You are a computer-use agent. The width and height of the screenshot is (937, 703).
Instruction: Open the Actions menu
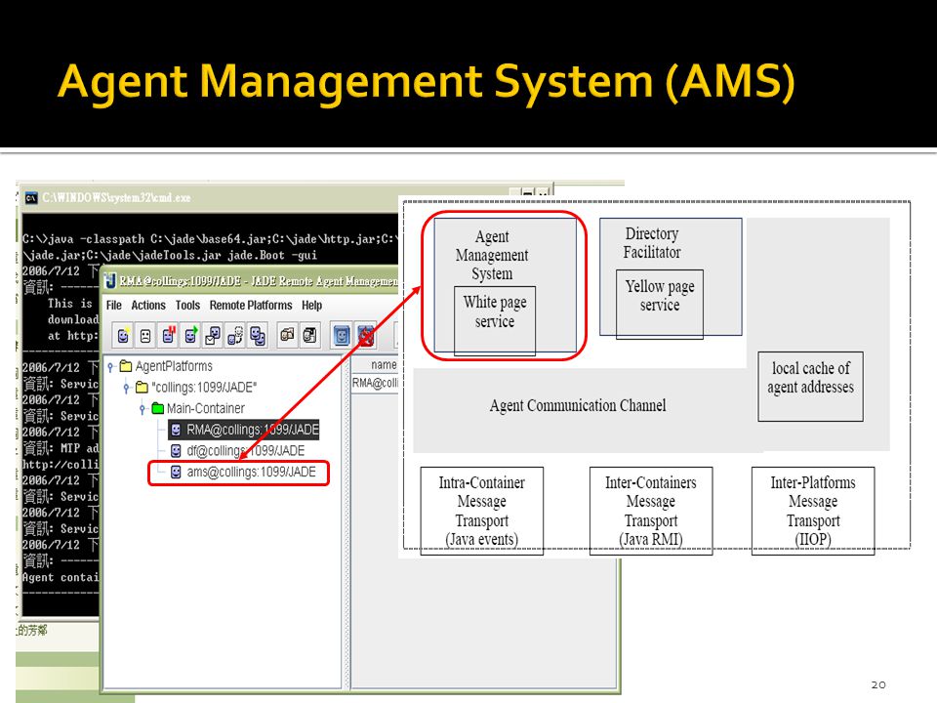148,305
